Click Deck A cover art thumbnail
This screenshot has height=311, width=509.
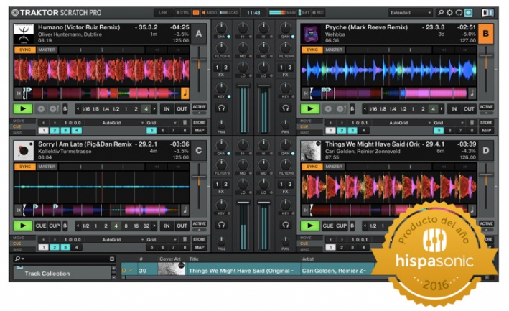point(24,34)
